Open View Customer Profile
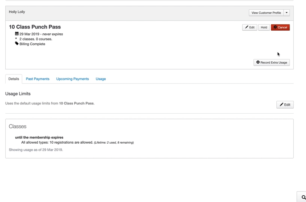The height and width of the screenshot is (202, 306). 266,13
